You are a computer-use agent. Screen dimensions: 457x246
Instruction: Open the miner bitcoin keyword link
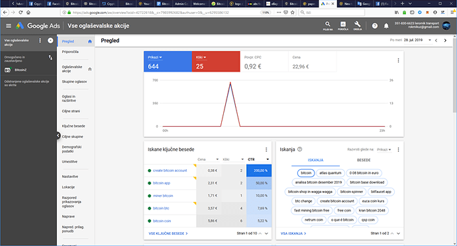[x=163, y=196]
